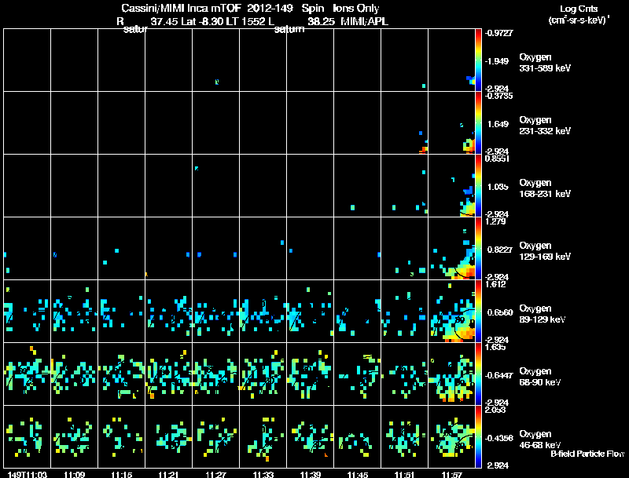Select the 11:15 time axis label
The image size is (629, 478).
pyautogui.click(x=122, y=474)
